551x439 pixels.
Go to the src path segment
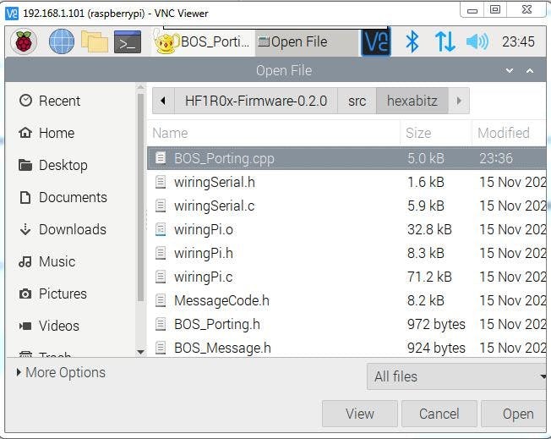pyautogui.click(x=357, y=101)
